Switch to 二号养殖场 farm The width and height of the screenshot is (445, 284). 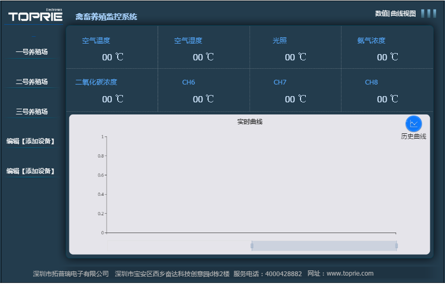point(32,82)
